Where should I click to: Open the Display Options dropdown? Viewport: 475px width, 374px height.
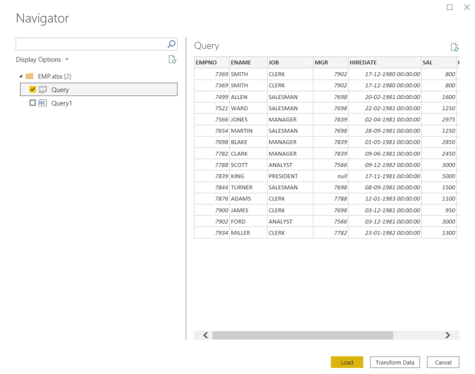(x=42, y=60)
